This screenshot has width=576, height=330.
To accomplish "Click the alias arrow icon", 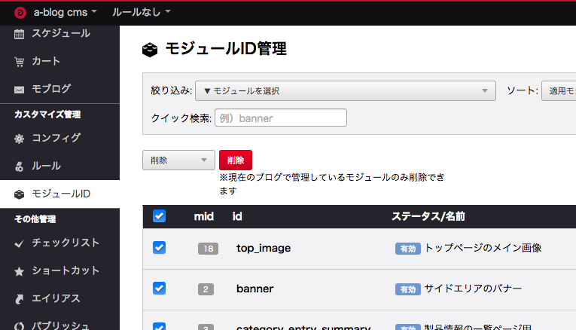I will click(20, 298).
